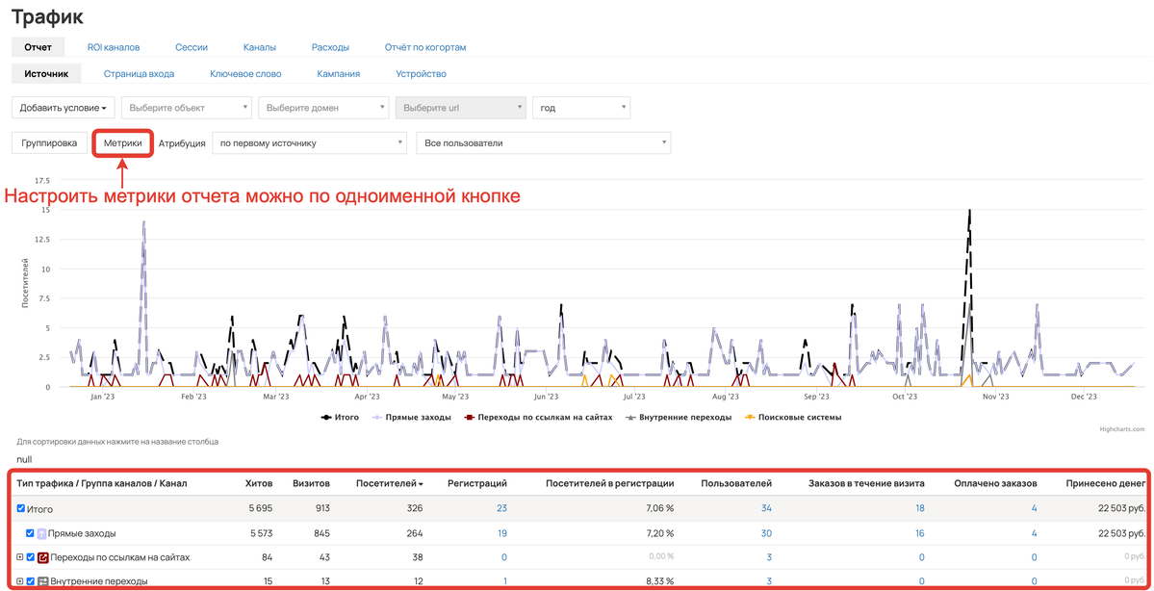Open the Сессии tab
The width and height of the screenshot is (1154, 591).
pyautogui.click(x=192, y=47)
